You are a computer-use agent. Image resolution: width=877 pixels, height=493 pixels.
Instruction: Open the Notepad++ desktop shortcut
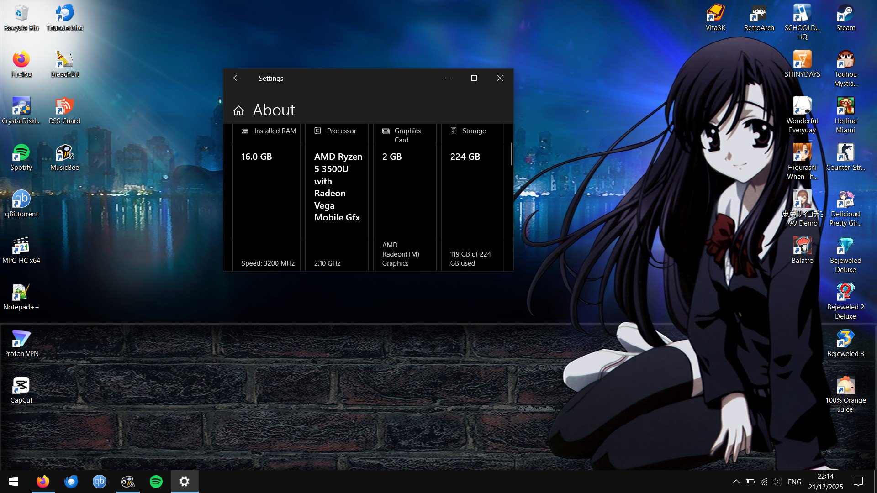pyautogui.click(x=21, y=296)
